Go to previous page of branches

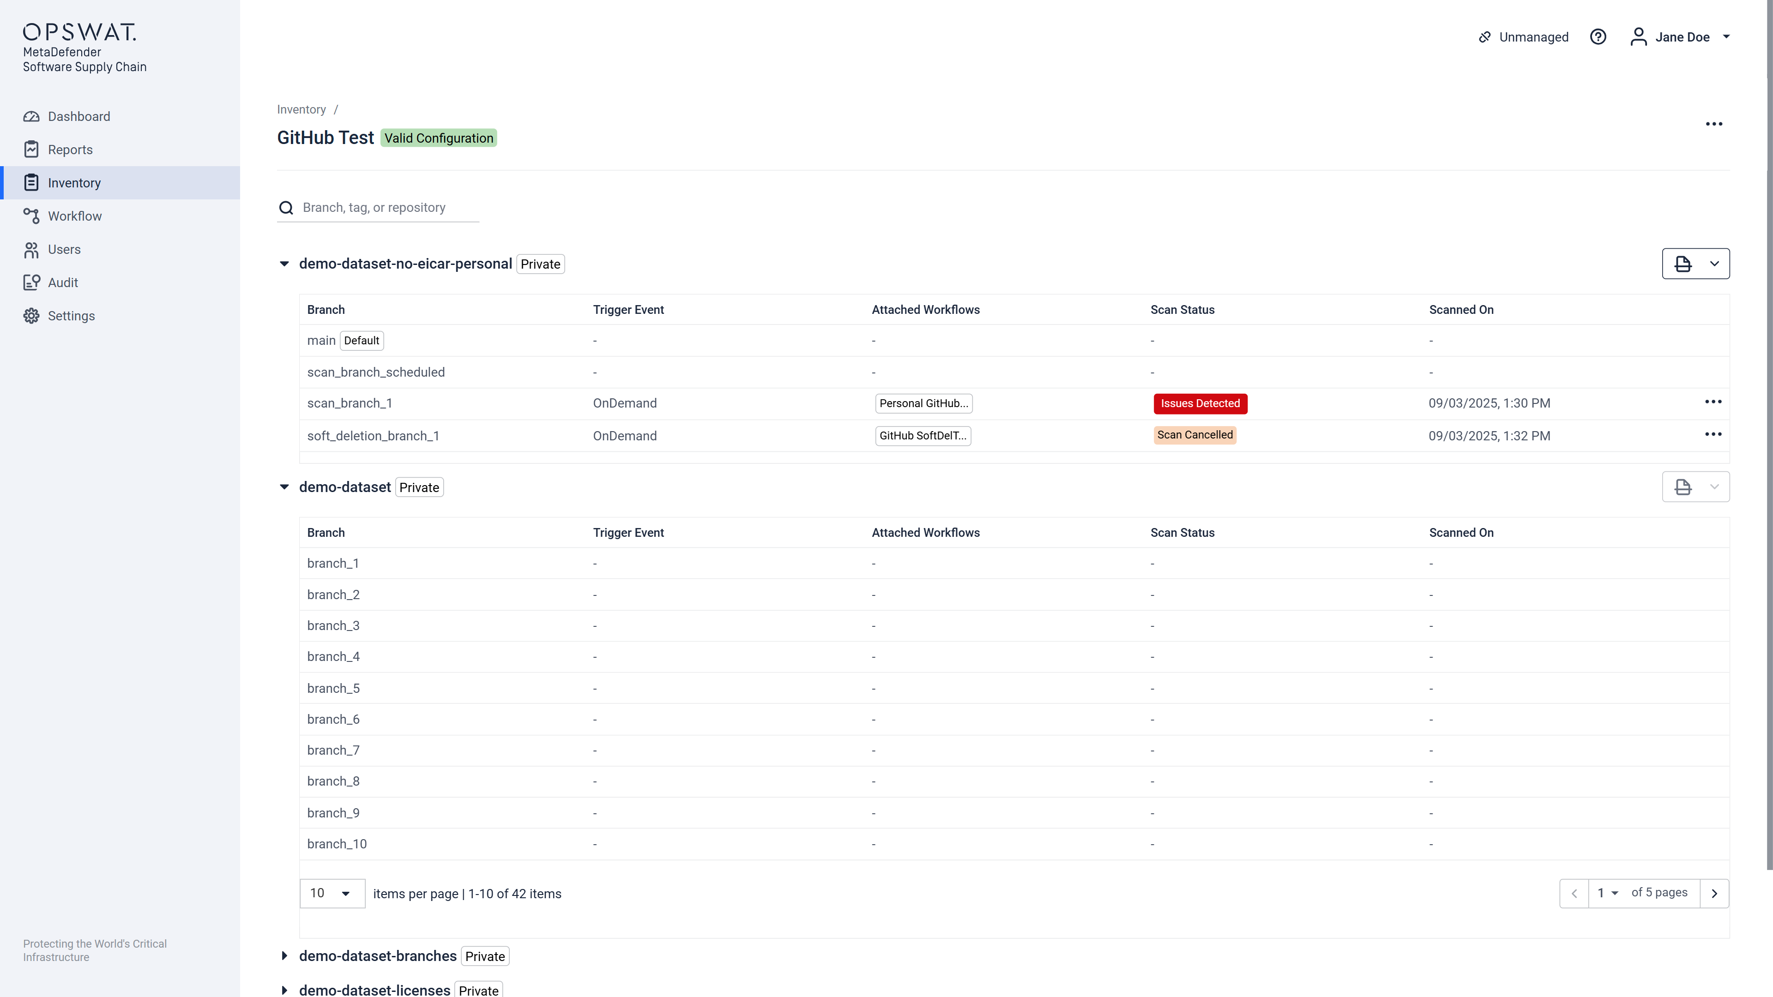click(1574, 893)
